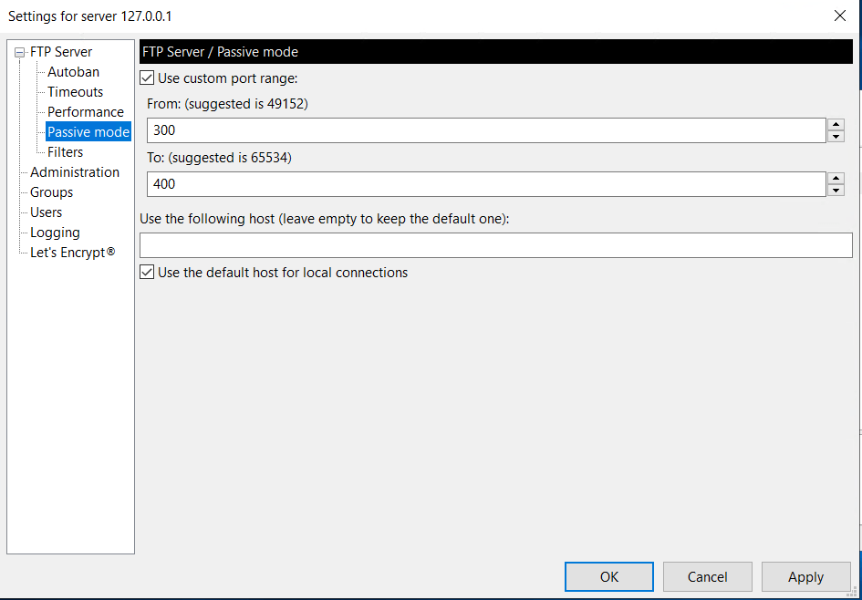Decrement the To port value with spinner down arrow

coord(836,189)
